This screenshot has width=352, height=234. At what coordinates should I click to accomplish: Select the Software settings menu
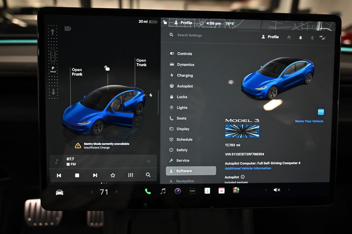[191, 171]
